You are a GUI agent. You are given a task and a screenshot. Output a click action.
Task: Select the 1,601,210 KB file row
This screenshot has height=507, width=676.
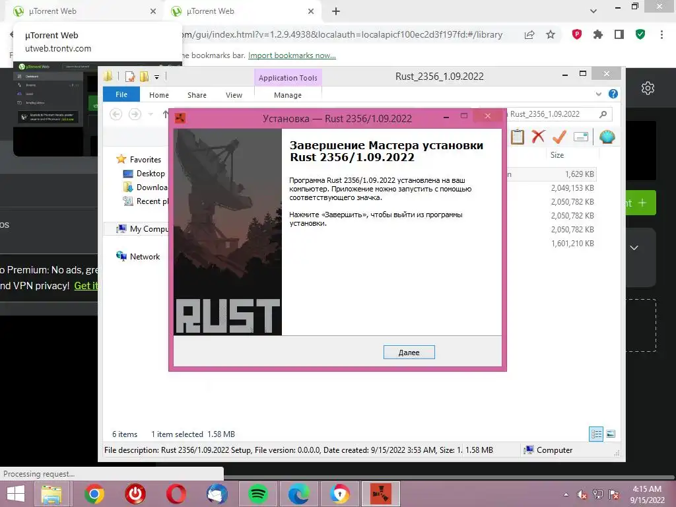point(551,243)
